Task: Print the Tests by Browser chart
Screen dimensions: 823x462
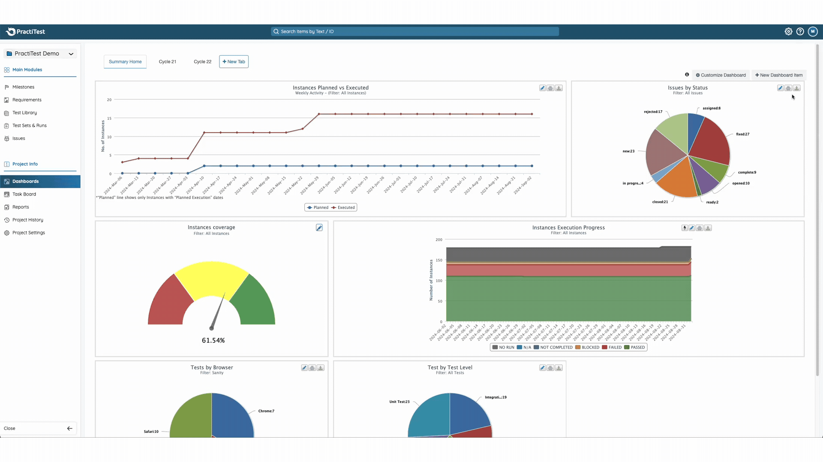Action: coord(312,368)
